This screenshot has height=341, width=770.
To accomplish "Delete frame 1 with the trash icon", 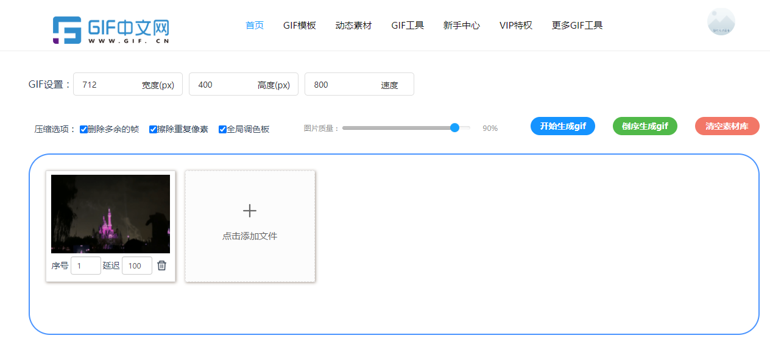I will (161, 265).
